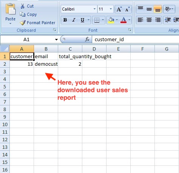Select column A header
Image resolution: width=179 pixels, height=173 pixels.
click(x=22, y=49)
